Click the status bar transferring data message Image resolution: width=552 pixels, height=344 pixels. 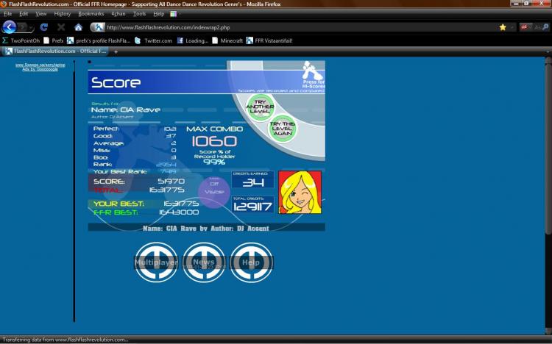(66, 340)
